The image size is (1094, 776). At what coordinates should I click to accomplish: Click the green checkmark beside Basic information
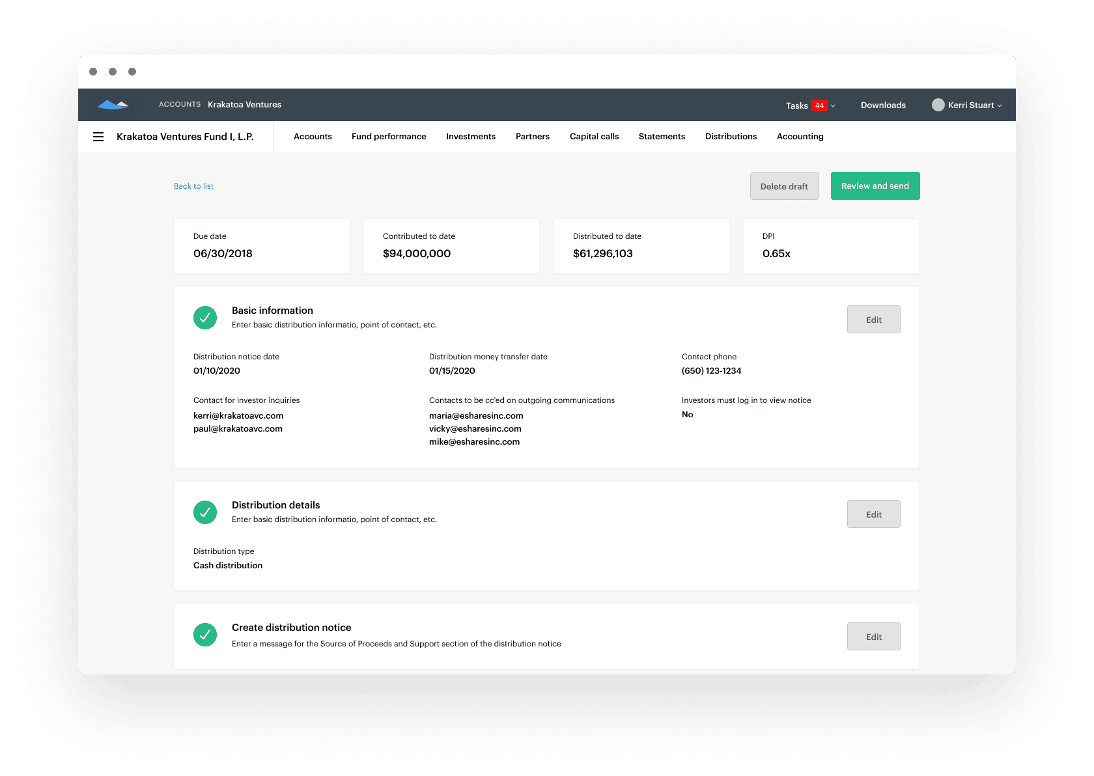[205, 318]
